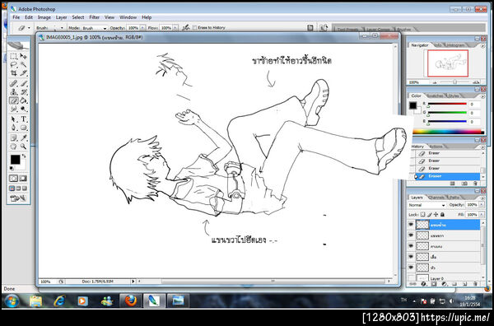The image size is (494, 326).
Task: Click the red R slider track
Action: [447, 104]
